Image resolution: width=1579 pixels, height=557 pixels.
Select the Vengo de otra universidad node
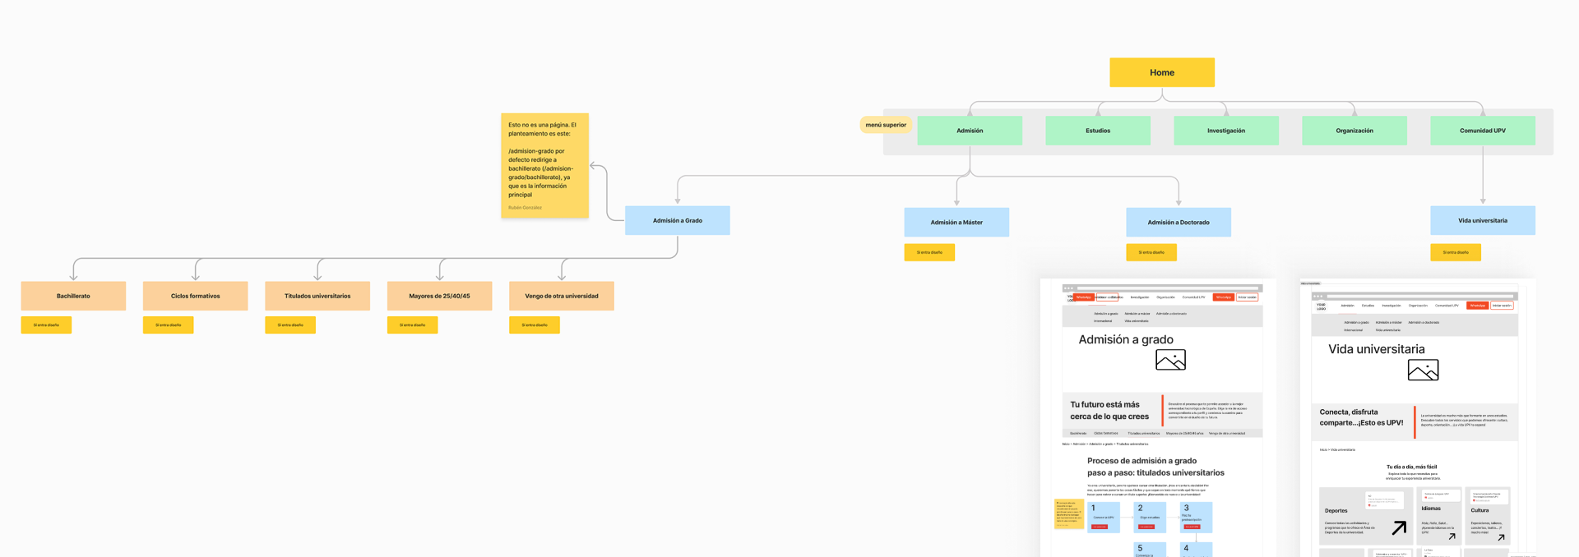pos(561,296)
